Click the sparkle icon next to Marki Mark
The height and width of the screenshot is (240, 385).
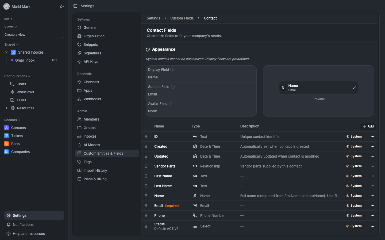[x=62, y=6]
